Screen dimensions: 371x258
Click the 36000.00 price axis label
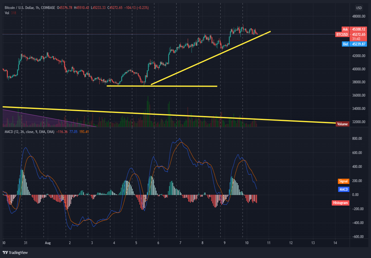pyautogui.click(x=358, y=95)
